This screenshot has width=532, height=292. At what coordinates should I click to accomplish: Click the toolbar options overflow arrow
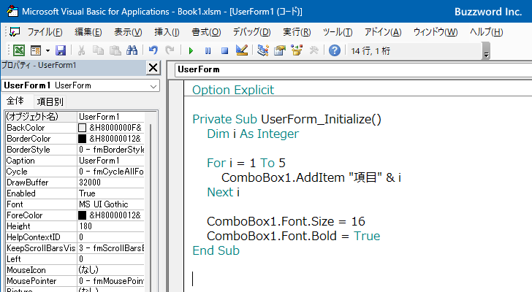(x=486, y=51)
